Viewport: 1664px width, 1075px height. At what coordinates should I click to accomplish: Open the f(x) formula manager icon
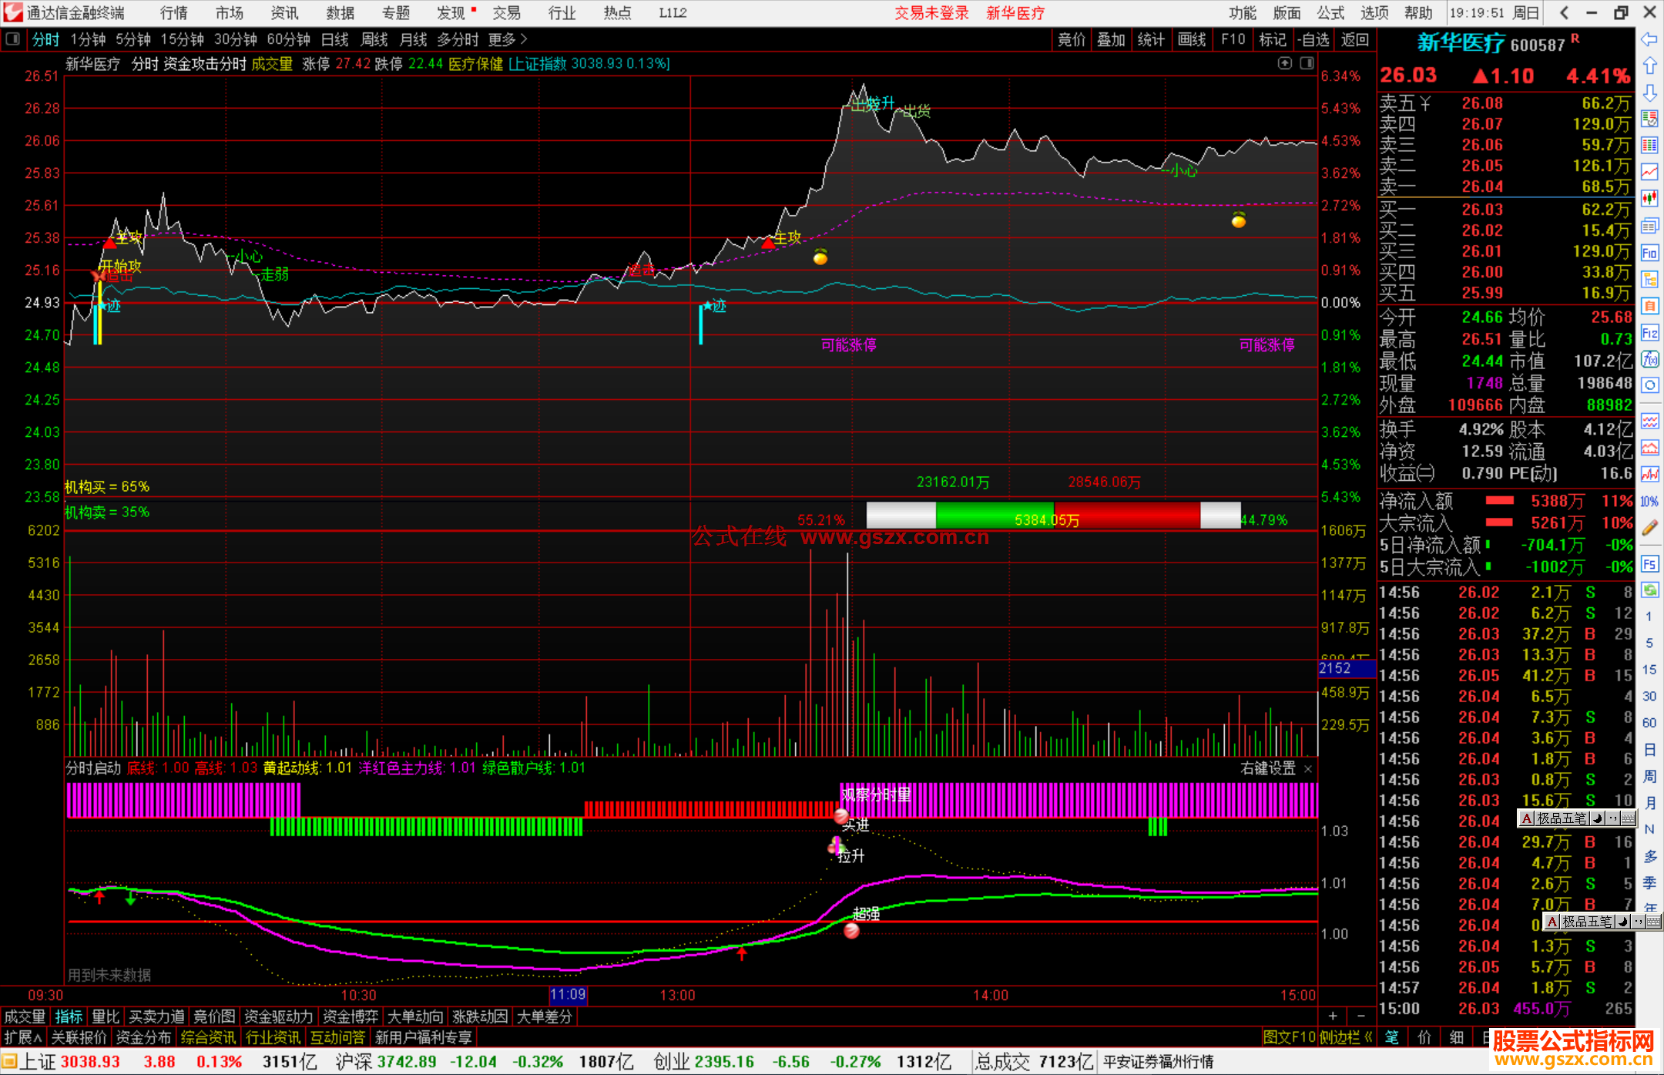click(x=1649, y=359)
